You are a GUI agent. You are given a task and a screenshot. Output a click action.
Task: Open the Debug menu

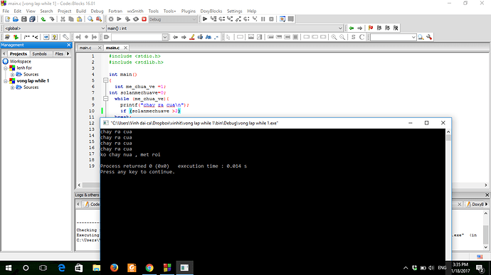coord(97,11)
